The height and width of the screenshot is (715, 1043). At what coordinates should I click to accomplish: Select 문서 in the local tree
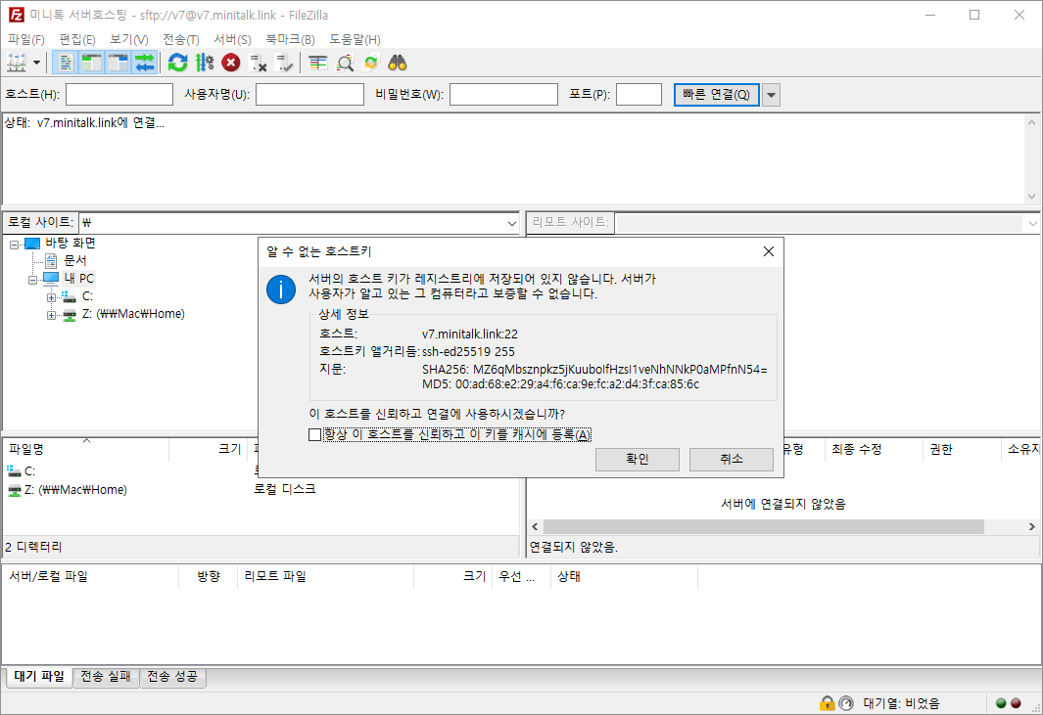[x=74, y=260]
